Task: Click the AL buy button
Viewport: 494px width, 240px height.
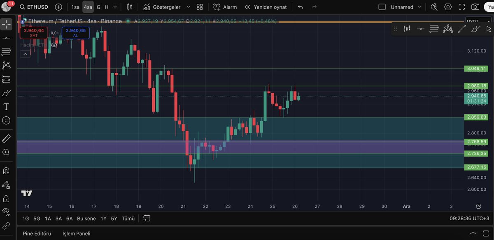Action: 76,33
